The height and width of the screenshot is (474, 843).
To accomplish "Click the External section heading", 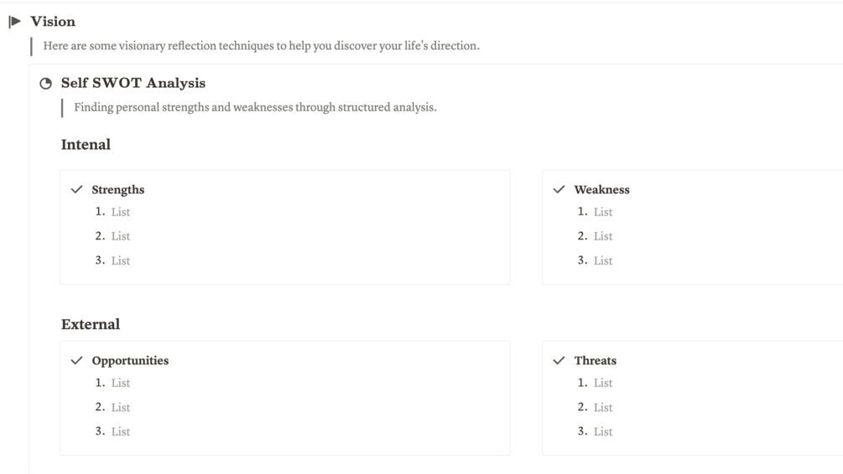I will [x=91, y=324].
